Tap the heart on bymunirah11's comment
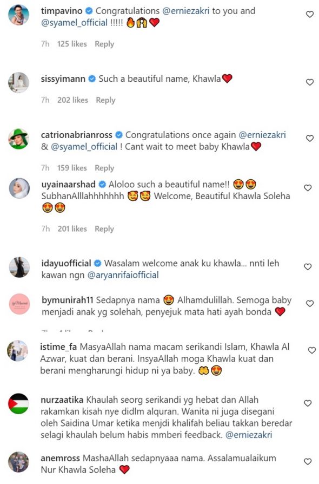Screen dimensions: 319x484 click(x=310, y=304)
